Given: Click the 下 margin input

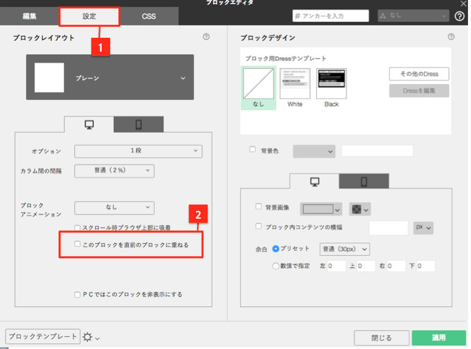Looking at the screenshot, I should coord(425,266).
